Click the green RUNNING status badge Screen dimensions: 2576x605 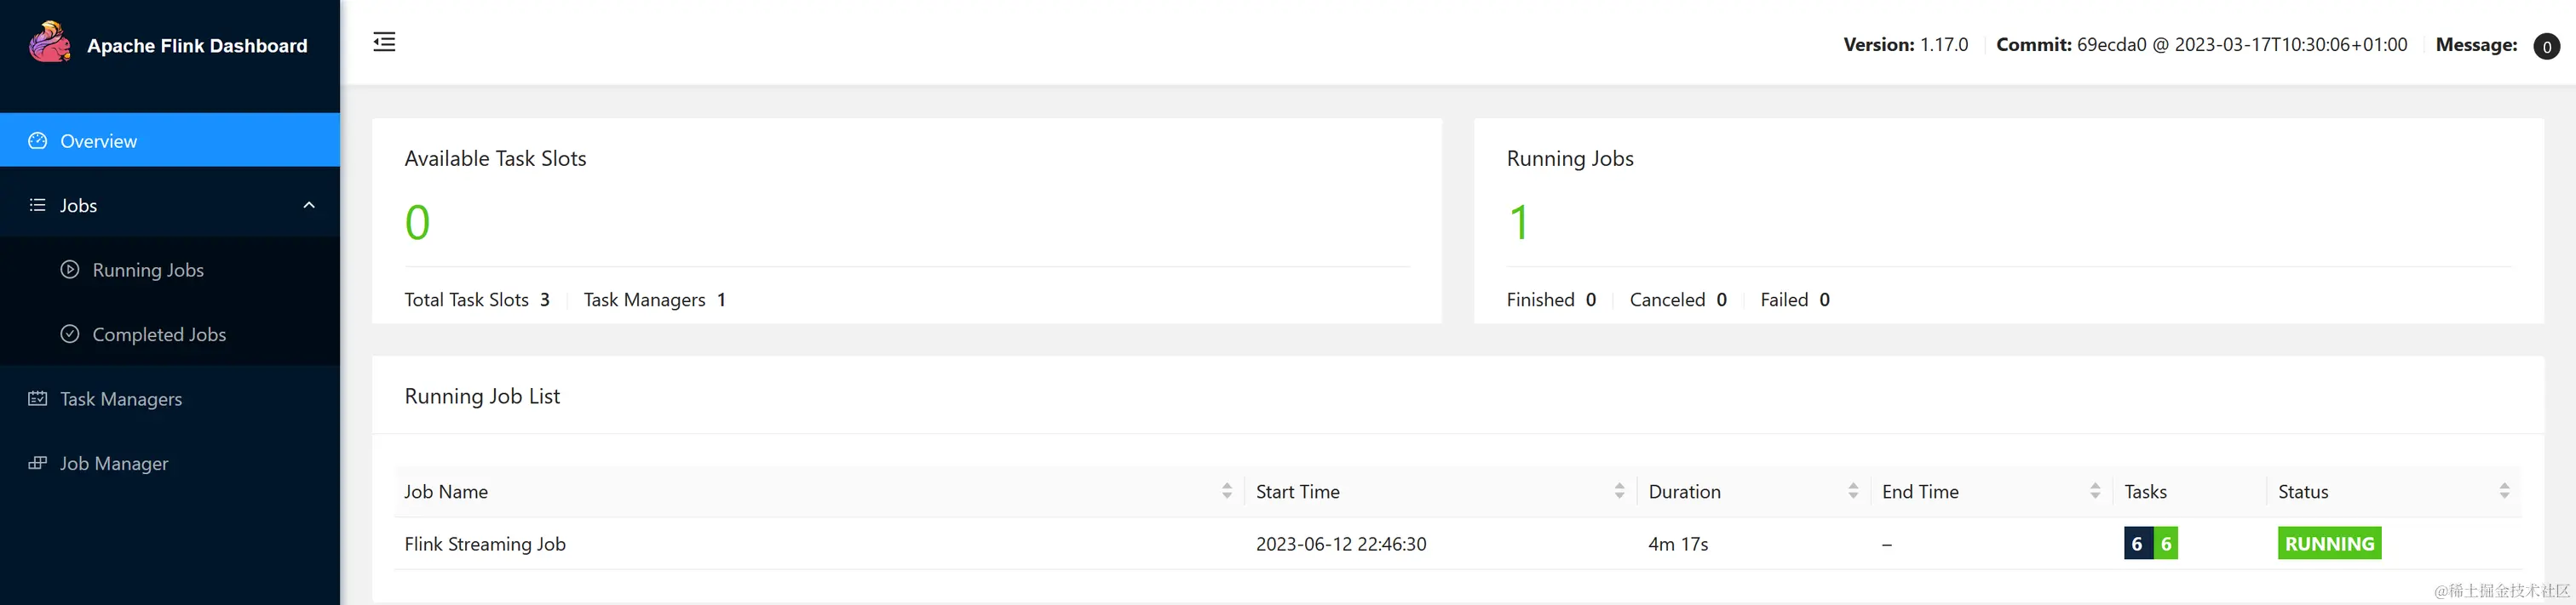(2329, 543)
